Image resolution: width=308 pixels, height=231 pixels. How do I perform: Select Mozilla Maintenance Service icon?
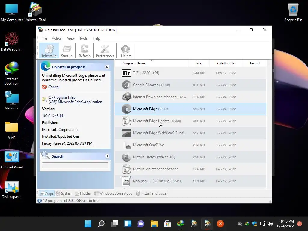pyautogui.click(x=127, y=169)
